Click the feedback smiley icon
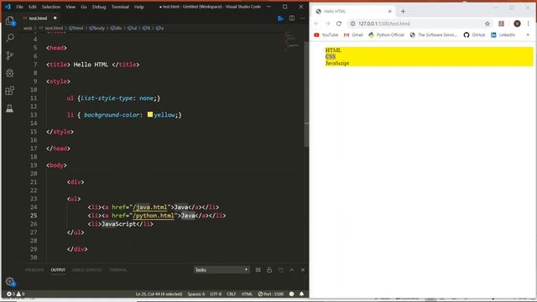 (292, 294)
